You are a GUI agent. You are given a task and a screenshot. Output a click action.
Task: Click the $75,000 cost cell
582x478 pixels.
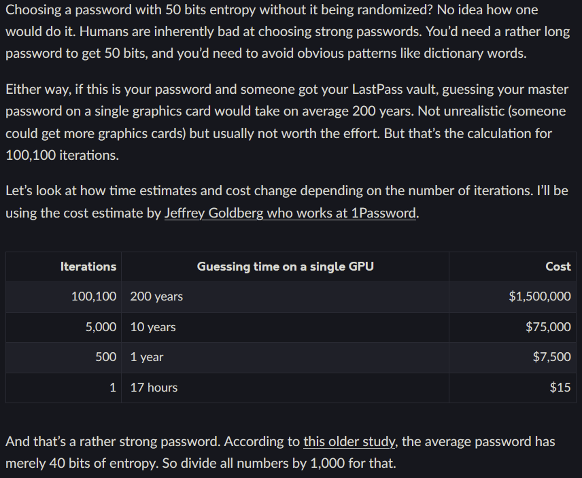548,327
